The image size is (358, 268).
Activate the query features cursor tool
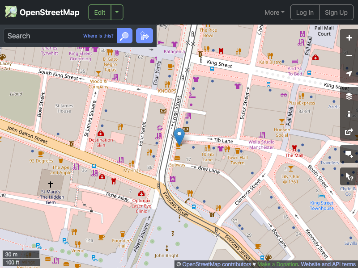click(349, 176)
